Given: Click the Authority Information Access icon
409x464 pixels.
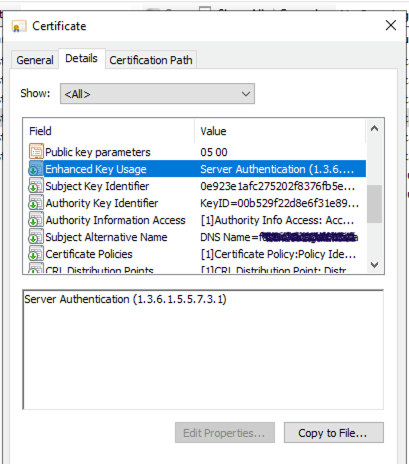Looking at the screenshot, I should (x=36, y=220).
